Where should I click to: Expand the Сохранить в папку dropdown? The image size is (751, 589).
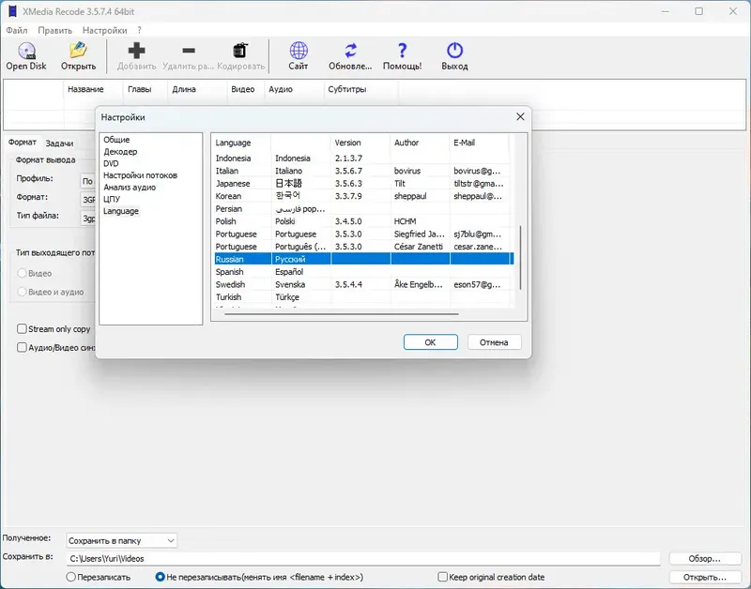122,540
